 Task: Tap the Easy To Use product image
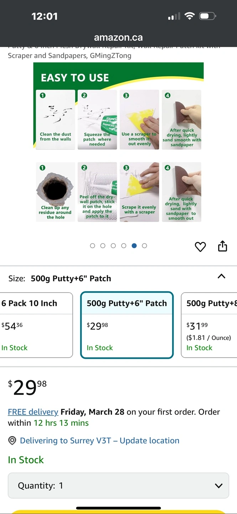(x=118, y=143)
